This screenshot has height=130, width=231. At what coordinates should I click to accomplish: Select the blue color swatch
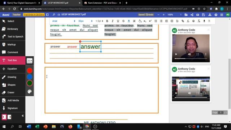tap(30, 77)
